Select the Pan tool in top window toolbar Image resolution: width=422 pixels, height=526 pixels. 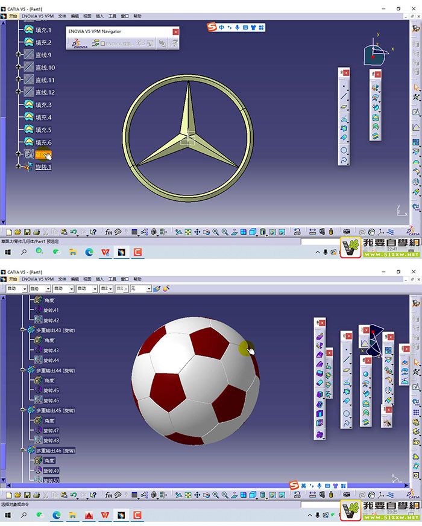197,232
